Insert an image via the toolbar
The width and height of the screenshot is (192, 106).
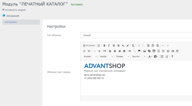[x=145, y=51]
